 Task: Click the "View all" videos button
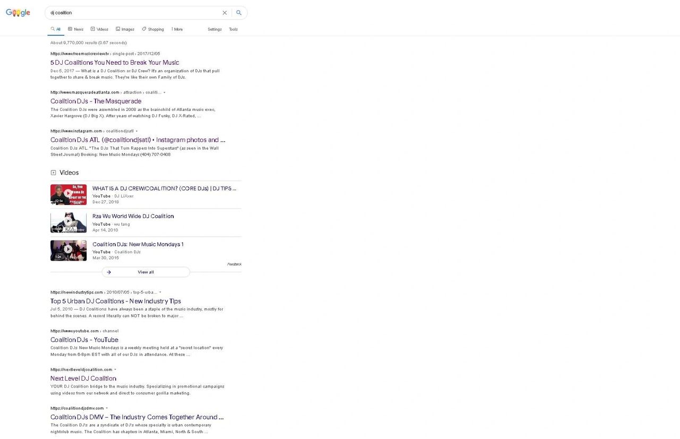point(146,272)
